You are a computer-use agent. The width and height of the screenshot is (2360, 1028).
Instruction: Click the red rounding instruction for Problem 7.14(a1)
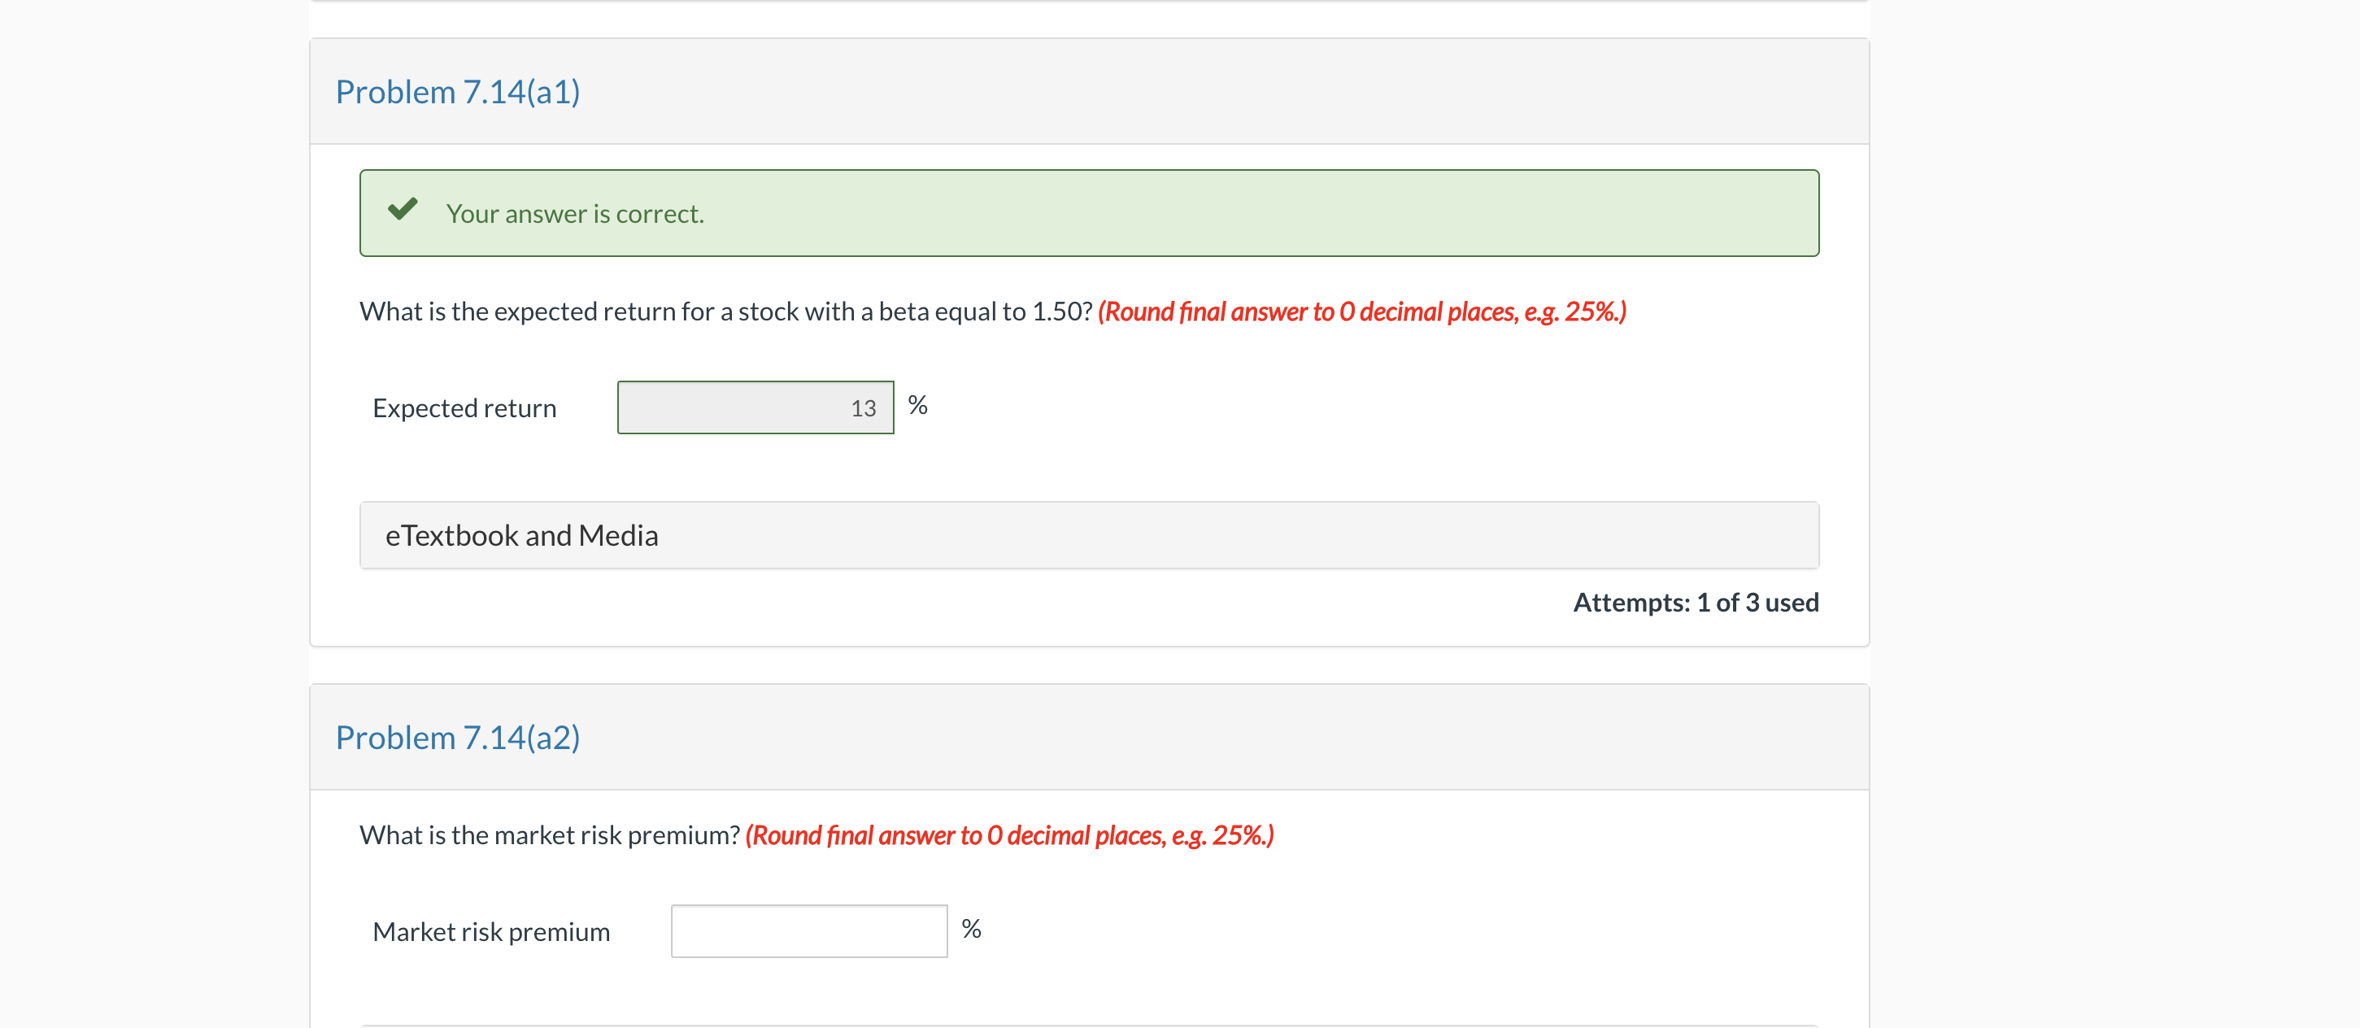[x=1362, y=311]
